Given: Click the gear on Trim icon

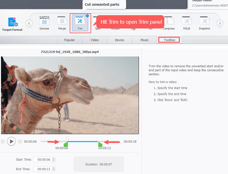Looking at the screenshot, I should coord(87,16).
